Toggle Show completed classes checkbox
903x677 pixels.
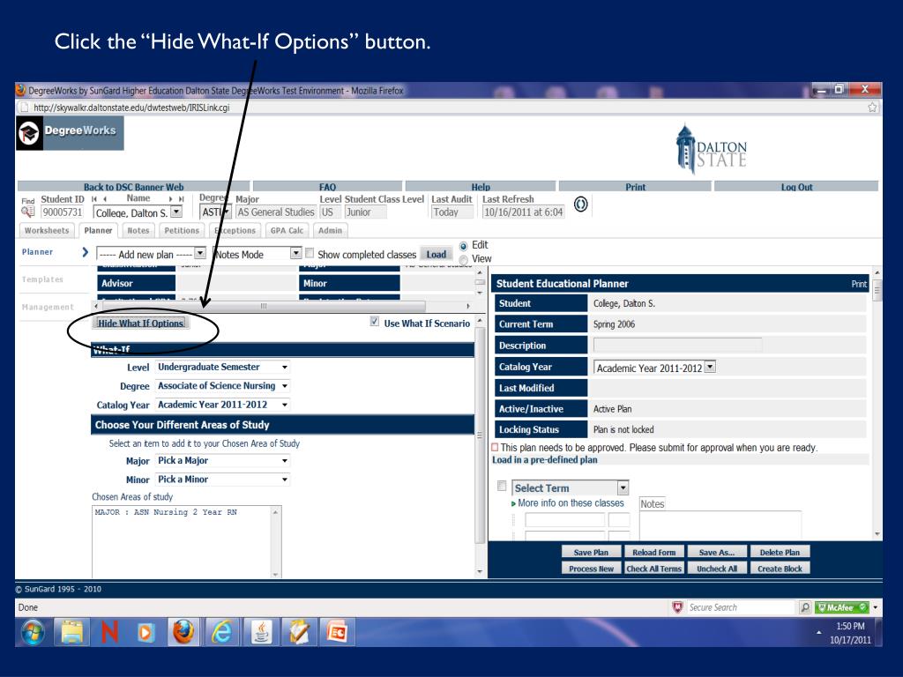point(310,253)
